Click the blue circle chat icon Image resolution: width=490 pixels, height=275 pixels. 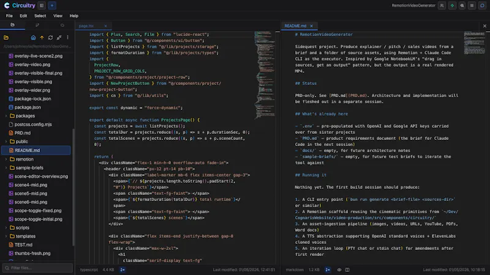click(482, 5)
